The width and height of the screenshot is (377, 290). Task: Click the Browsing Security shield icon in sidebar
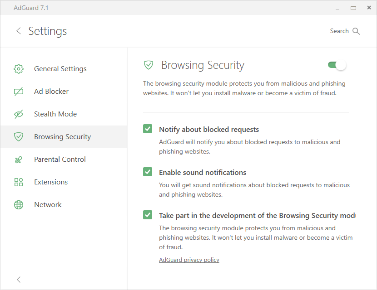click(19, 137)
